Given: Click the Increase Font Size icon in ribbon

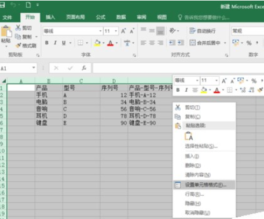Looking at the screenshot, I should click(x=123, y=31).
